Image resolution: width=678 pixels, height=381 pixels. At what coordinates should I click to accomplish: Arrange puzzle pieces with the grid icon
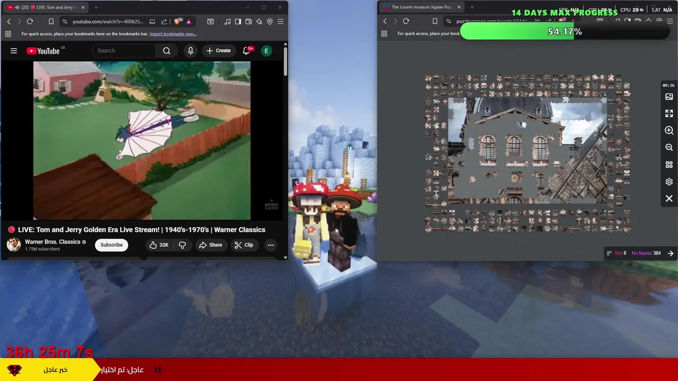(669, 165)
